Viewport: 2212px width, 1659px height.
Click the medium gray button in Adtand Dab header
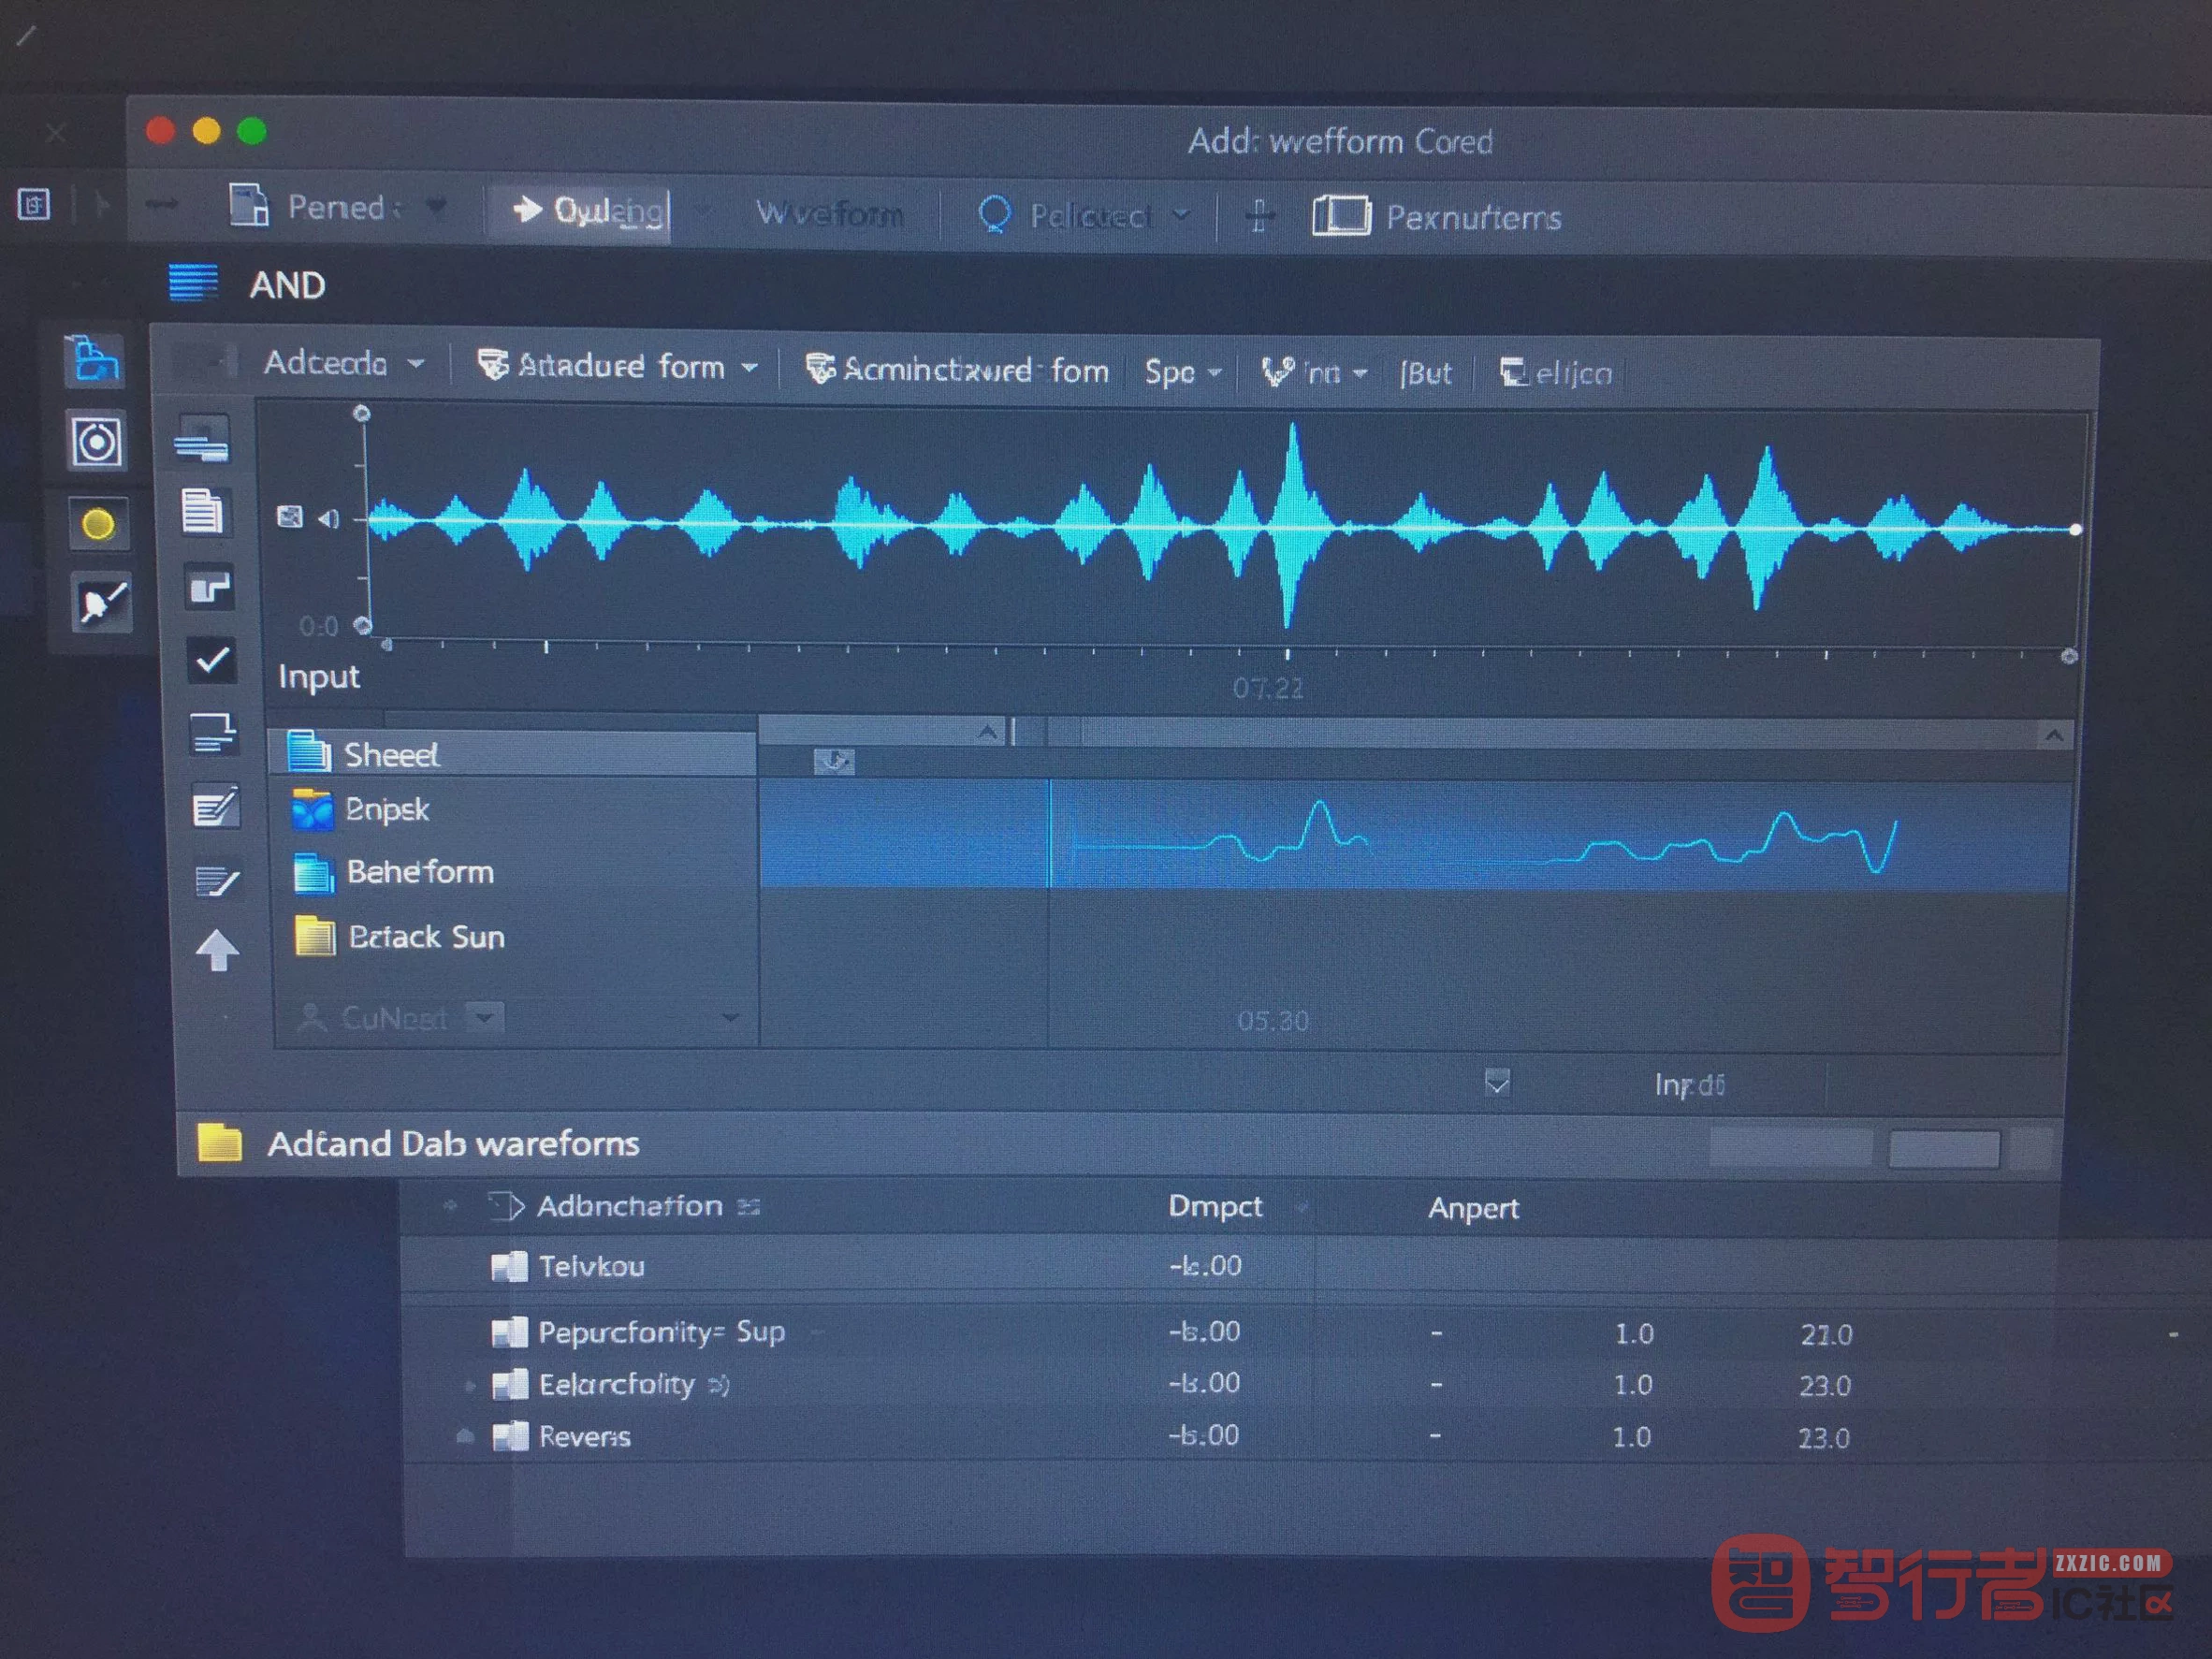point(1943,1149)
